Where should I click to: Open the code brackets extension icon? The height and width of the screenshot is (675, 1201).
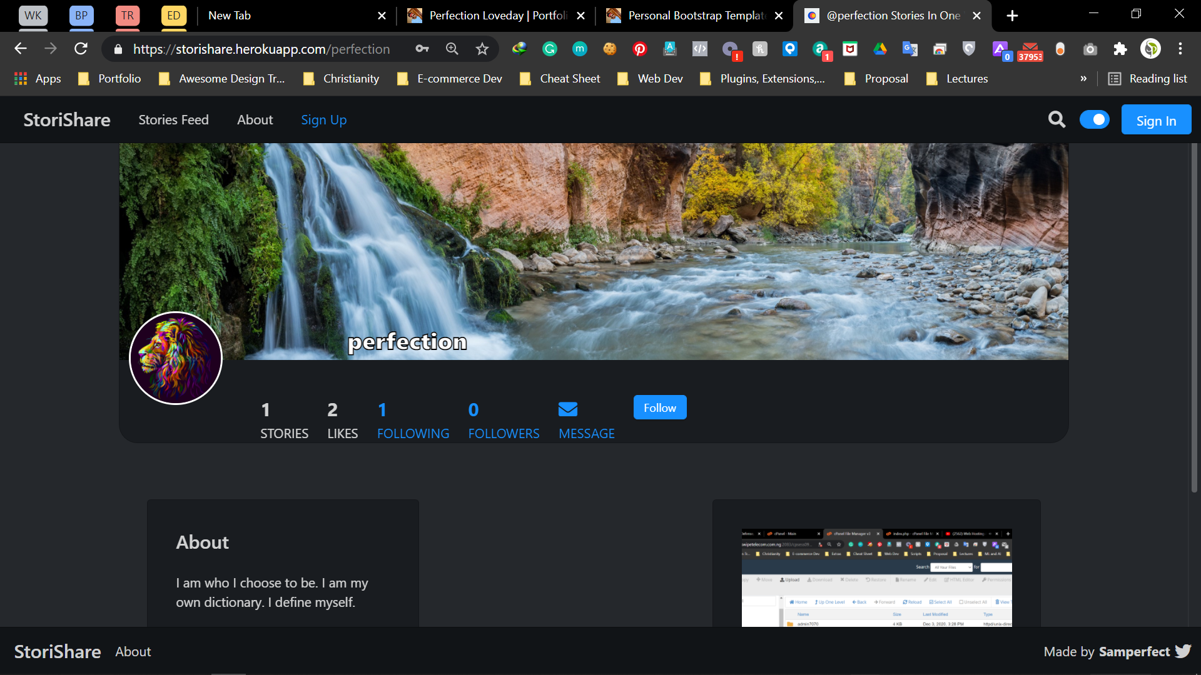click(x=700, y=49)
